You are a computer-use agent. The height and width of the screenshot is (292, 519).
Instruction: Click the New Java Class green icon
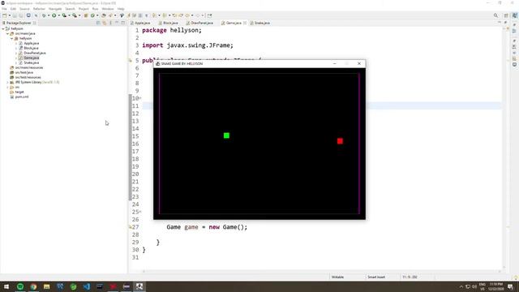pyautogui.click(x=92, y=15)
